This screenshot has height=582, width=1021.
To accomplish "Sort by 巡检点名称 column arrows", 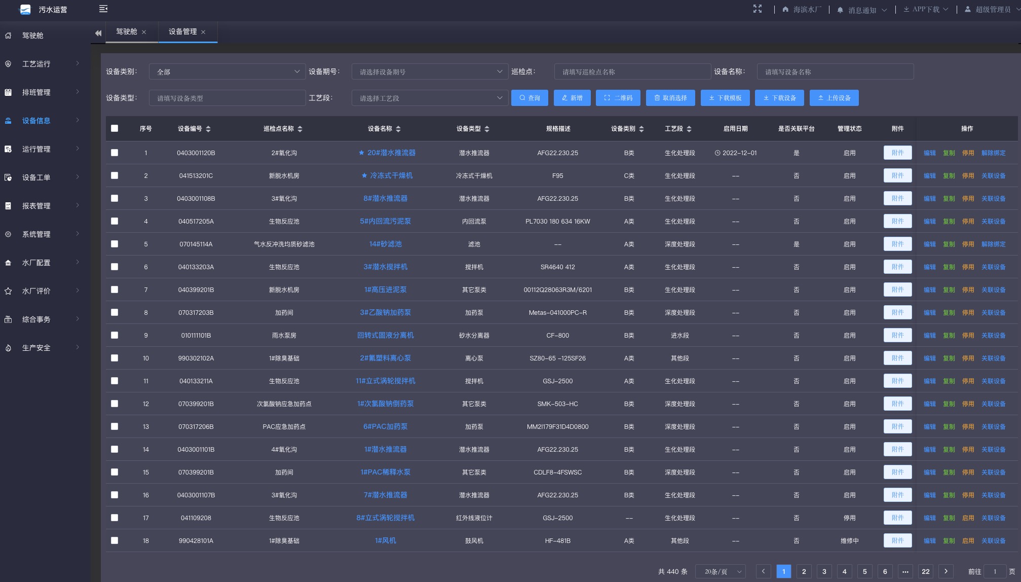I will pos(300,129).
